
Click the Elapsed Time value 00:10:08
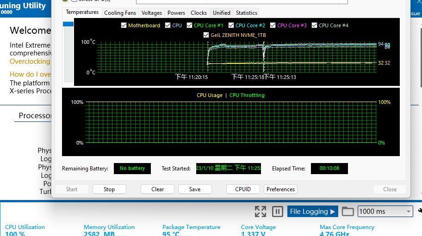[x=329, y=169]
